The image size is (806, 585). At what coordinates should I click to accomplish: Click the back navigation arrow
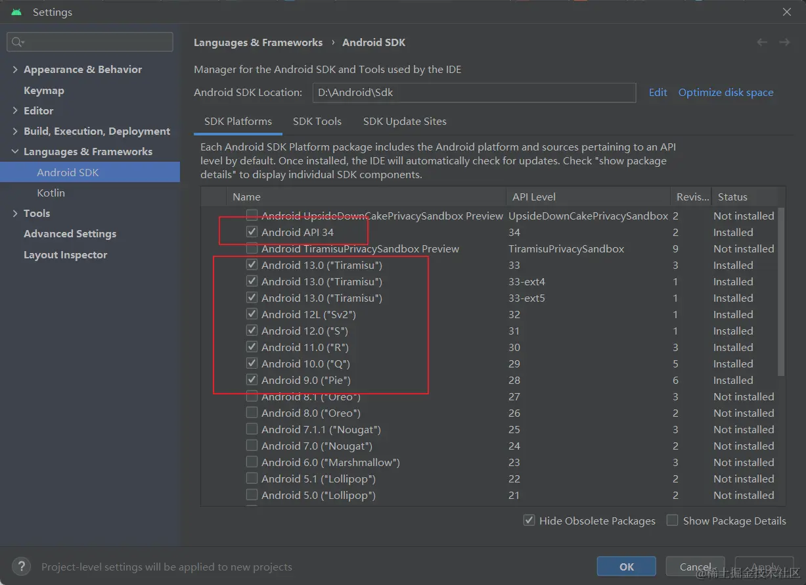coord(762,42)
